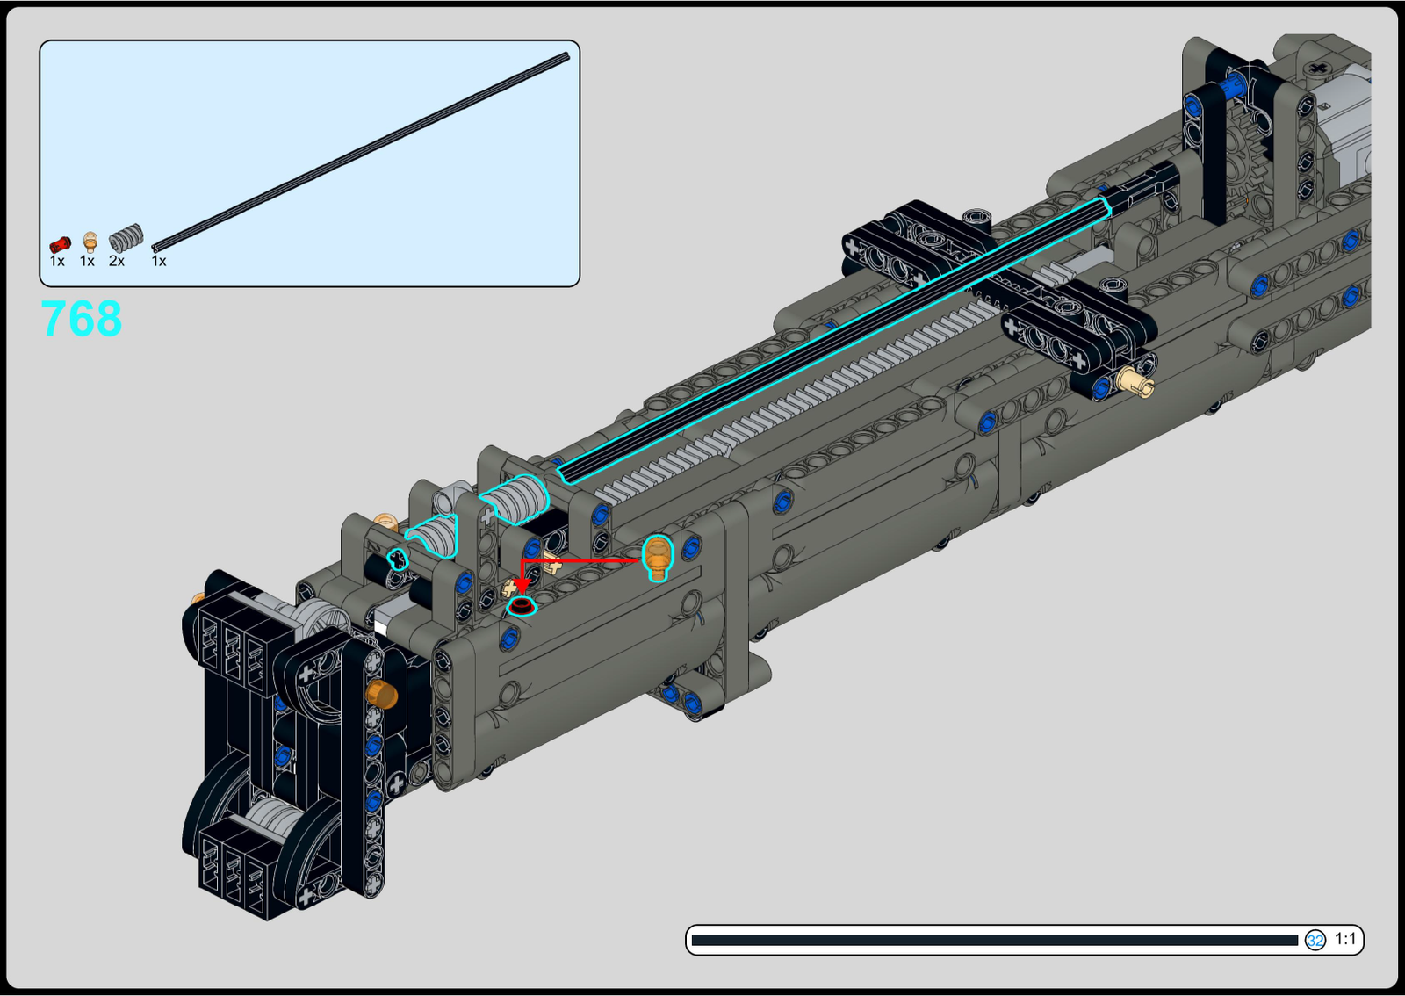This screenshot has height=996, width=1405.
Task: Click the orange highlighted pin on the model
Action: coord(657,558)
